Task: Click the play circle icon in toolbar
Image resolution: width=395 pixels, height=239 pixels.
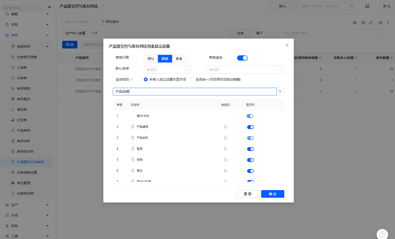Action: point(363,23)
